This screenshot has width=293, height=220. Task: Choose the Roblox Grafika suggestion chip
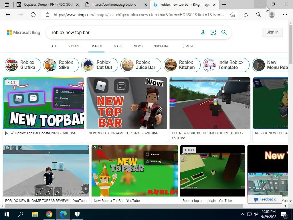point(23,65)
